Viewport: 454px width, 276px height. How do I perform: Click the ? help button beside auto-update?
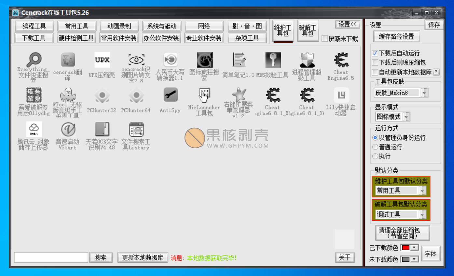coord(436,72)
